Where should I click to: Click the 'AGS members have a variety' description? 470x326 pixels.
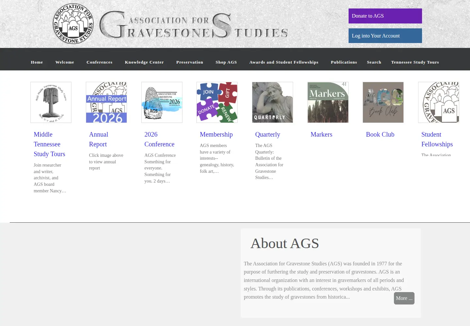click(x=217, y=158)
